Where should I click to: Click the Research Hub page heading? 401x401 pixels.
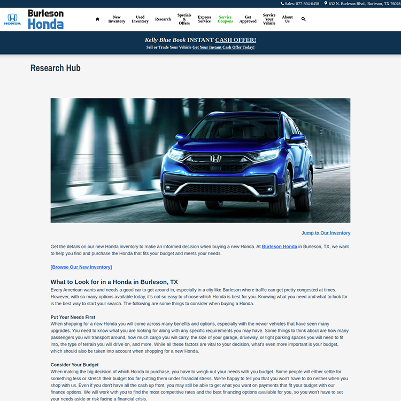[55, 68]
